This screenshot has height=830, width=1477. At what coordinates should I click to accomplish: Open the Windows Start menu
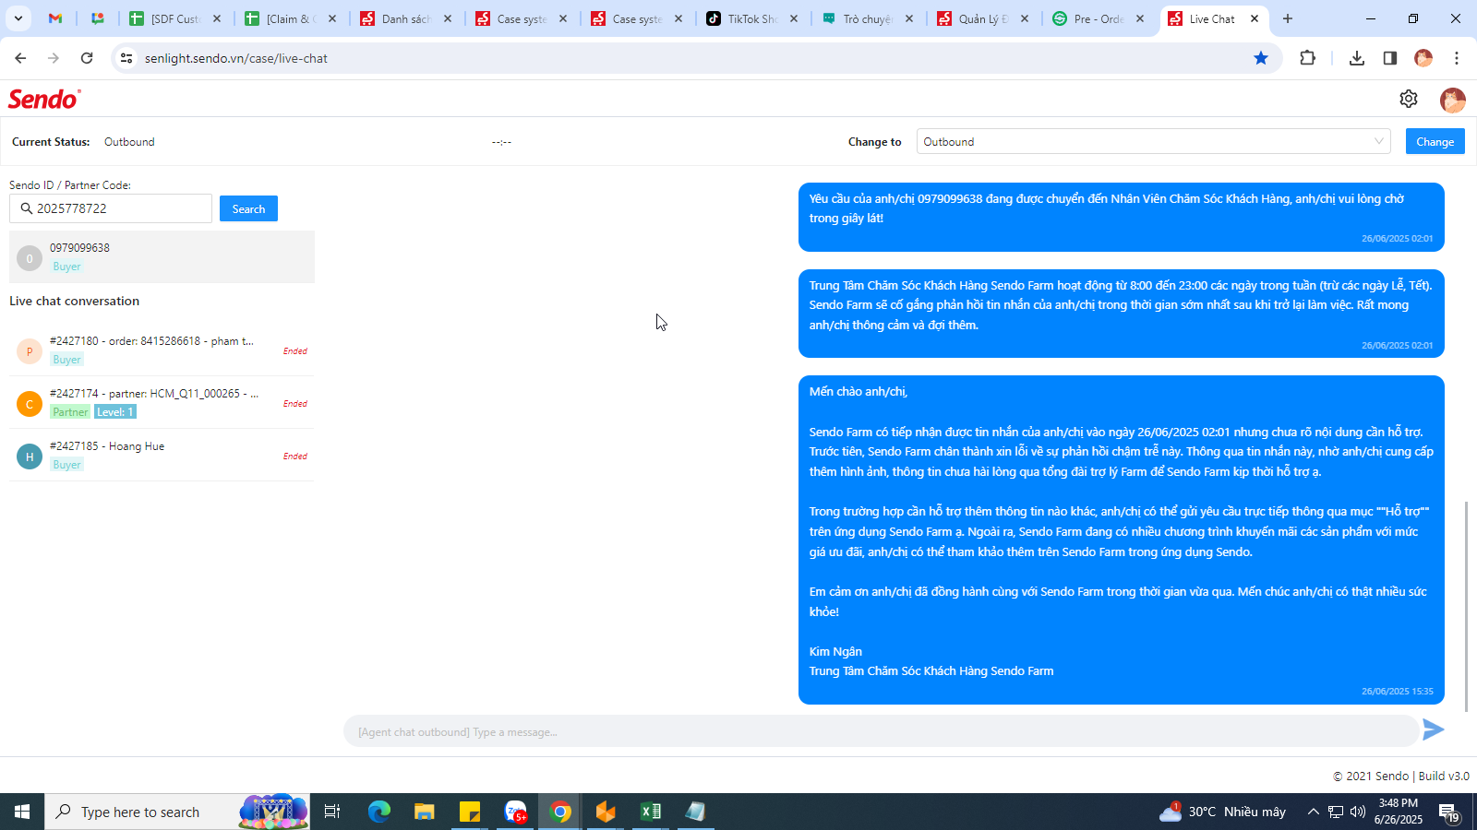[22, 812]
